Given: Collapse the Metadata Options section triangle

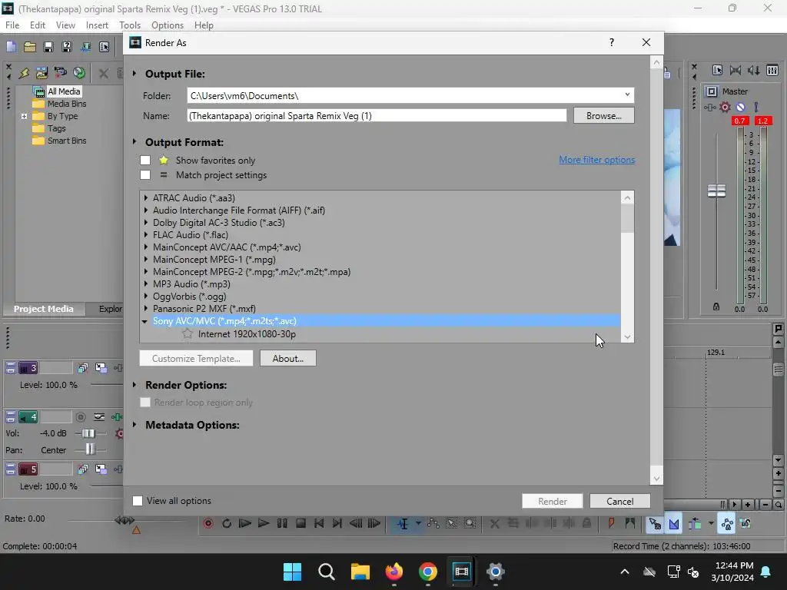Looking at the screenshot, I should (x=134, y=424).
